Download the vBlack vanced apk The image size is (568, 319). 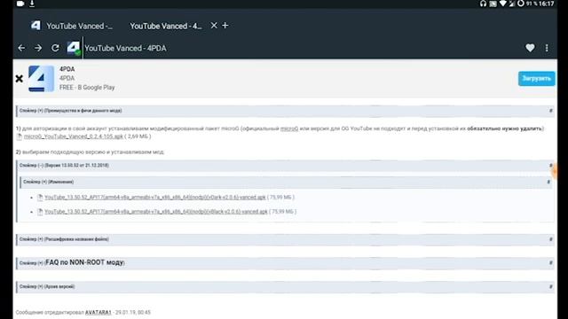point(156,212)
